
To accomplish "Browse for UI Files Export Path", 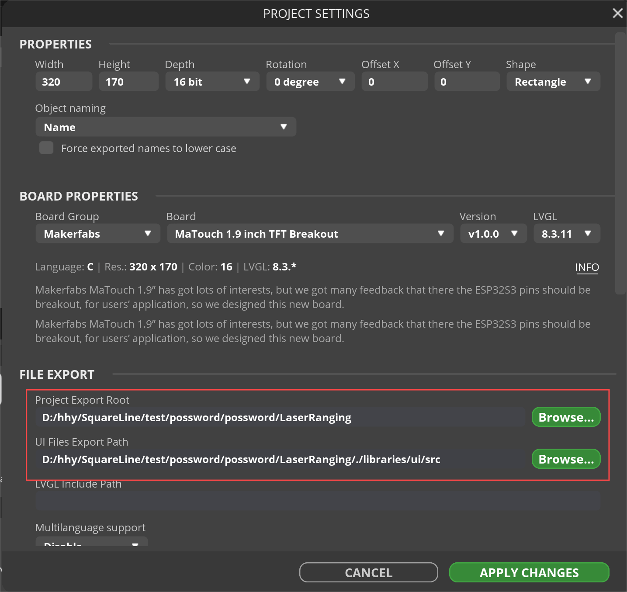I will [x=565, y=459].
